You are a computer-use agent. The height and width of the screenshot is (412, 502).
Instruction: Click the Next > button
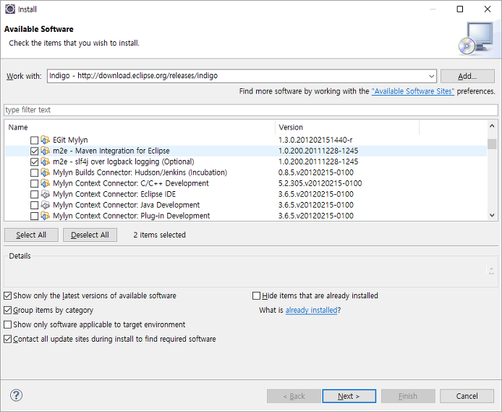pos(349,396)
